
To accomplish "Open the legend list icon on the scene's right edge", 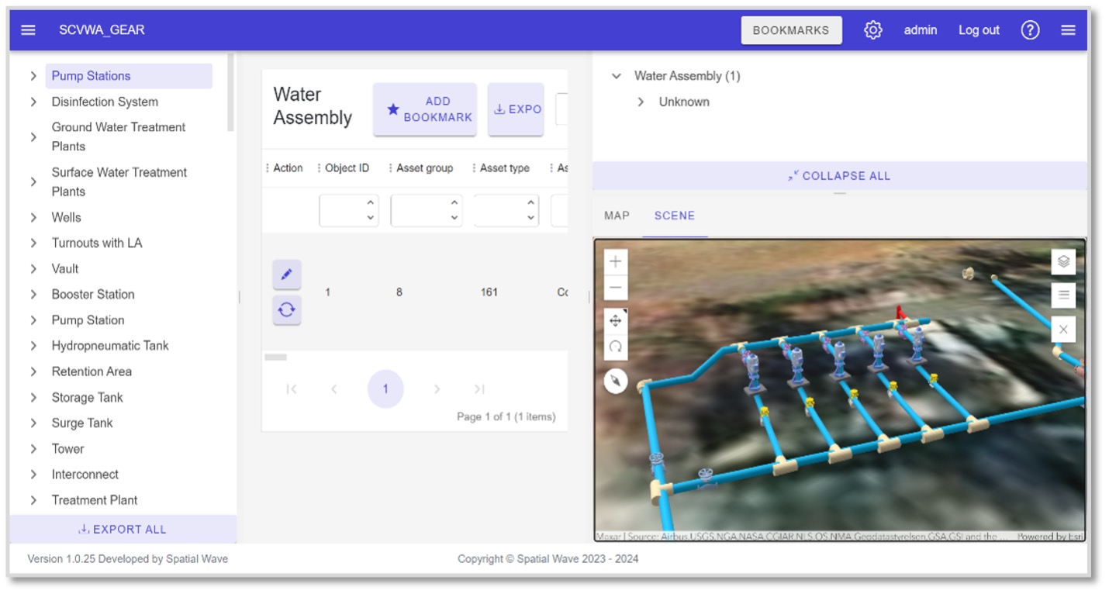I will (1063, 295).
